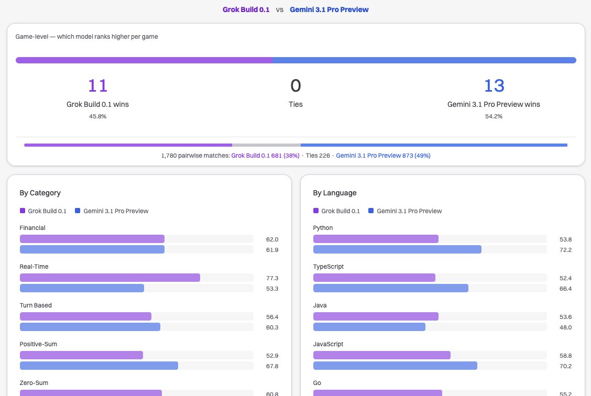Click the Financial category label
Image resolution: width=591 pixels, height=396 pixels.
[32, 228]
